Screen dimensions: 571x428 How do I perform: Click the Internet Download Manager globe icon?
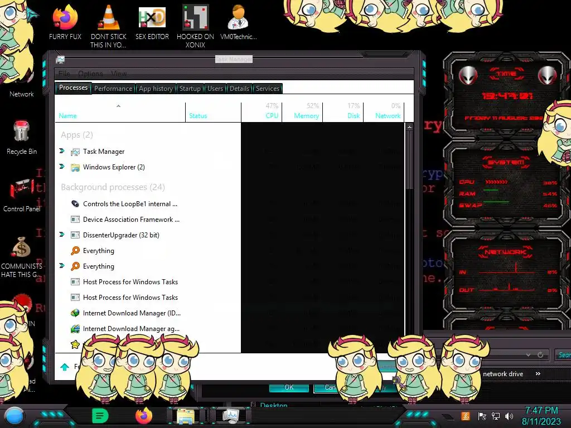tap(75, 313)
